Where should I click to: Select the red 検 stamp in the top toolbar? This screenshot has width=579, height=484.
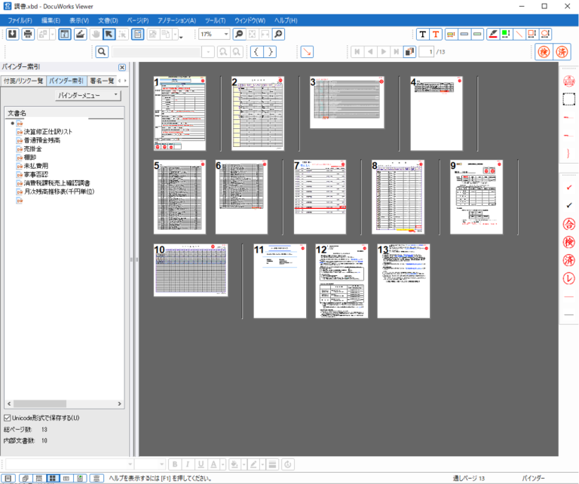point(543,52)
